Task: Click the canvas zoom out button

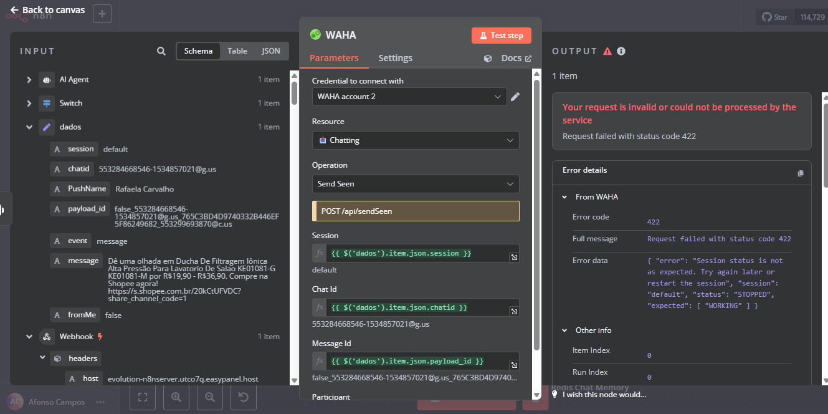Action: [210, 397]
